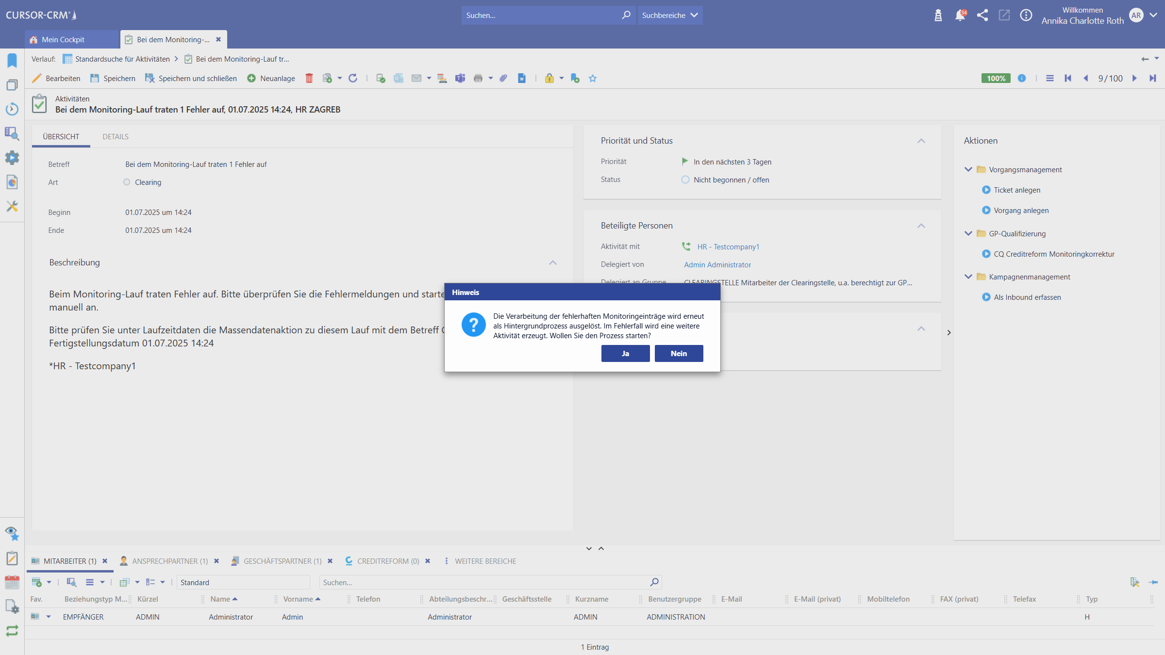
Task: Click the mark-as-done clipboard check icon
Action: (x=381, y=78)
